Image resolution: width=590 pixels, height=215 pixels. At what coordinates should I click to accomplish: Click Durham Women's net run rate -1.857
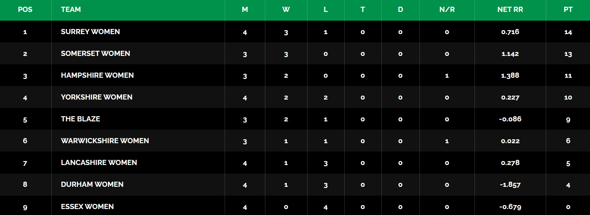click(x=510, y=184)
